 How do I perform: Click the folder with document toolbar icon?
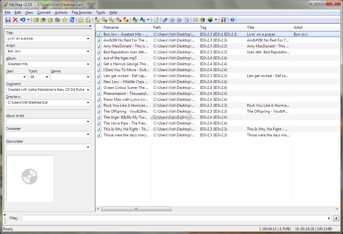coord(50,20)
